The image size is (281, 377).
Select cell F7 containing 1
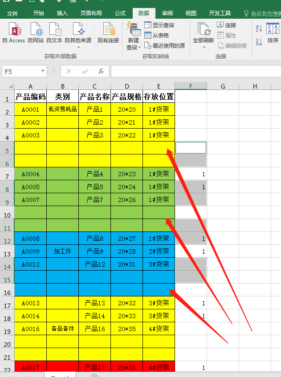coord(191,174)
